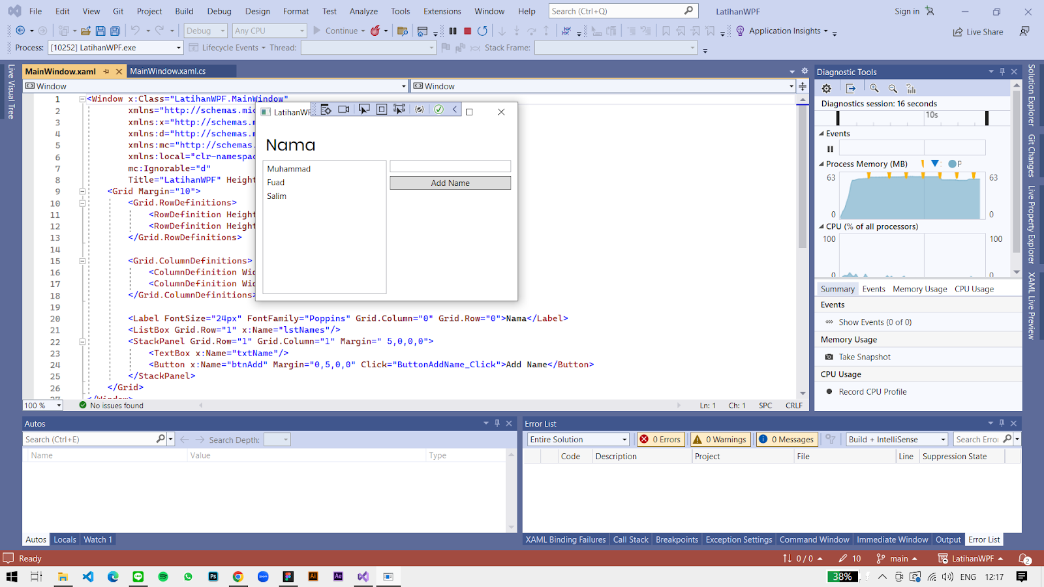Open Windows Start menu
The image size is (1044, 587).
pyautogui.click(x=12, y=577)
